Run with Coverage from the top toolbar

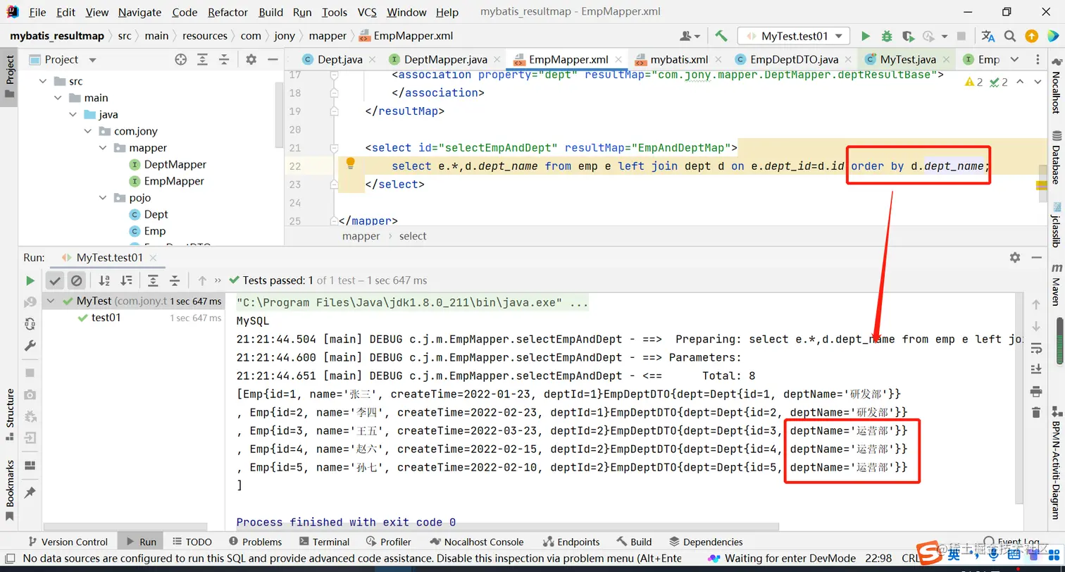coord(908,36)
